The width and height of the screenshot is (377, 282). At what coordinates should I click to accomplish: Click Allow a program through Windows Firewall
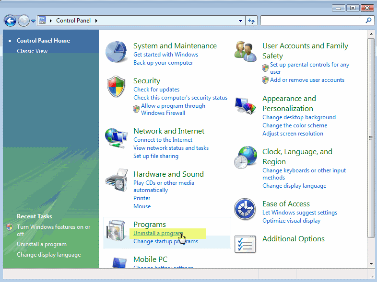pyautogui.click(x=173, y=110)
